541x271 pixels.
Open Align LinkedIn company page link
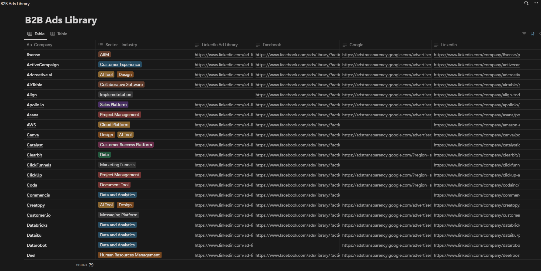coord(477,95)
